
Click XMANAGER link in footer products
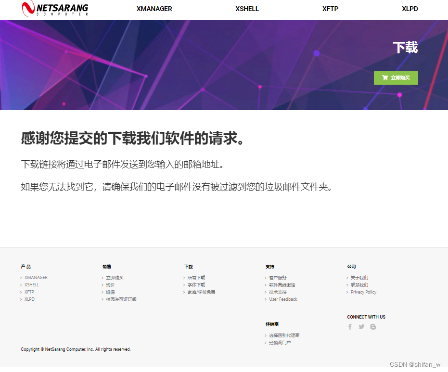tap(36, 277)
